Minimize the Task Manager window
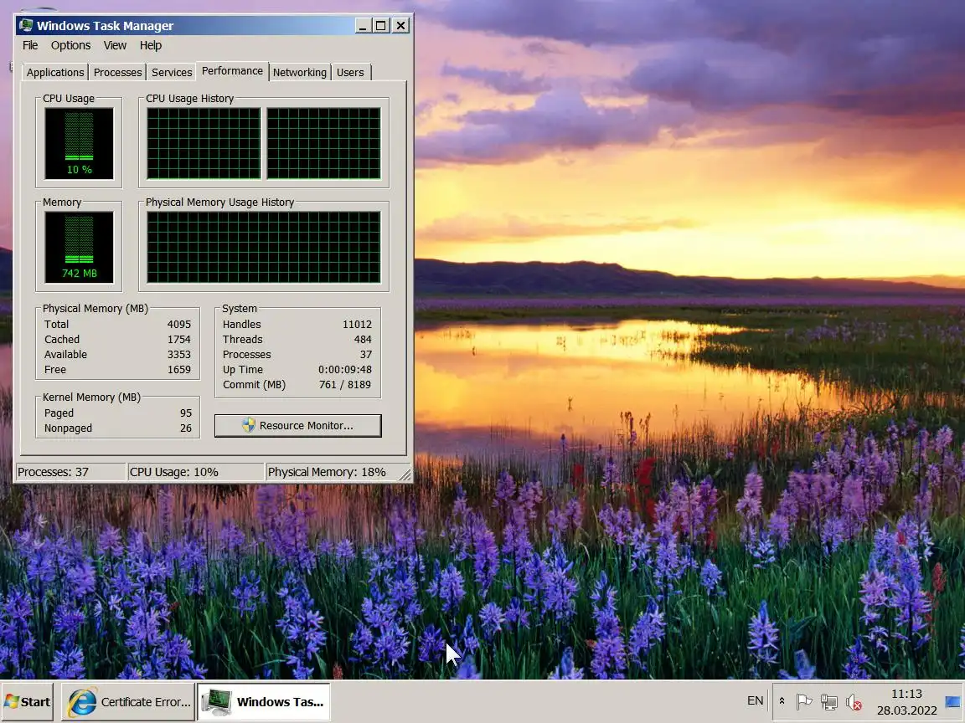The image size is (965, 723). 363,25
